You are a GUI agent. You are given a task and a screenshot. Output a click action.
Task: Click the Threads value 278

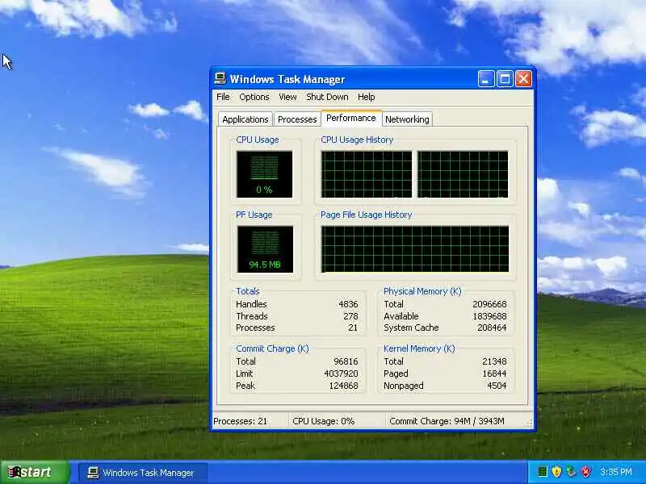coord(350,316)
